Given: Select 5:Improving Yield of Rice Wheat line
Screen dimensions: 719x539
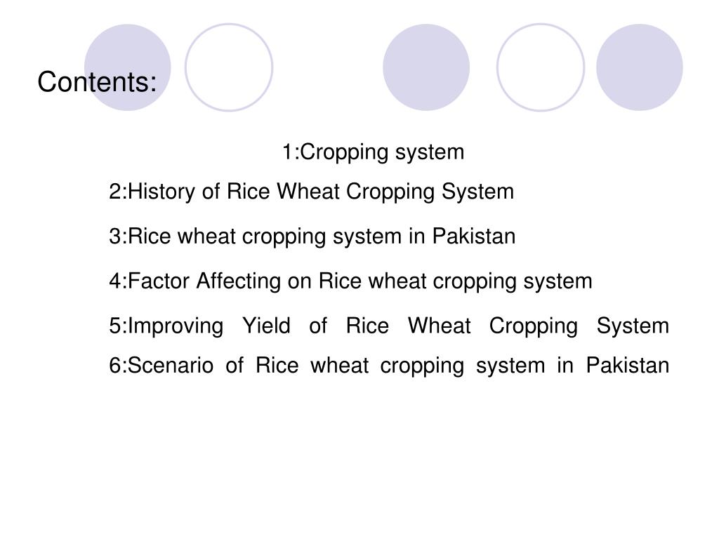Looking at the screenshot, I should tap(389, 326).
